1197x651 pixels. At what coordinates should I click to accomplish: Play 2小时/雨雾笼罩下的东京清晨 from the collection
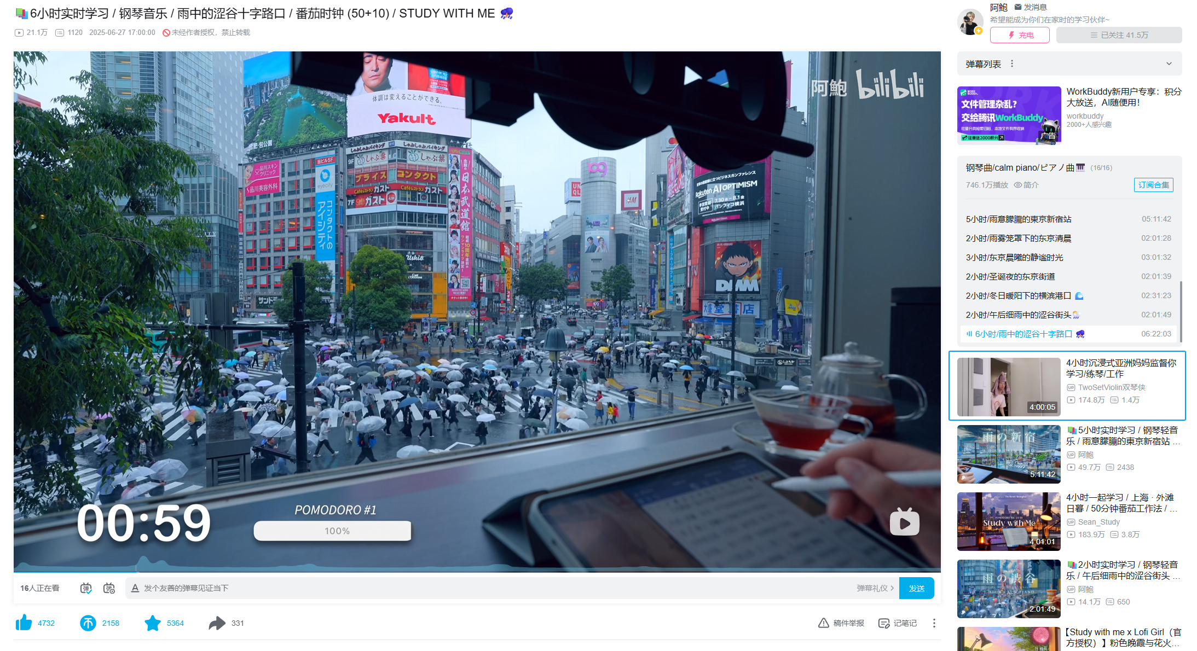[1068, 238]
